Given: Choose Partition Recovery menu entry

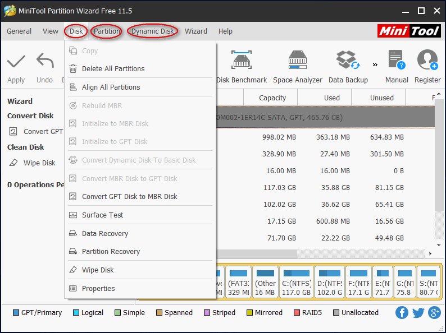Looking at the screenshot, I should coord(140,252).
